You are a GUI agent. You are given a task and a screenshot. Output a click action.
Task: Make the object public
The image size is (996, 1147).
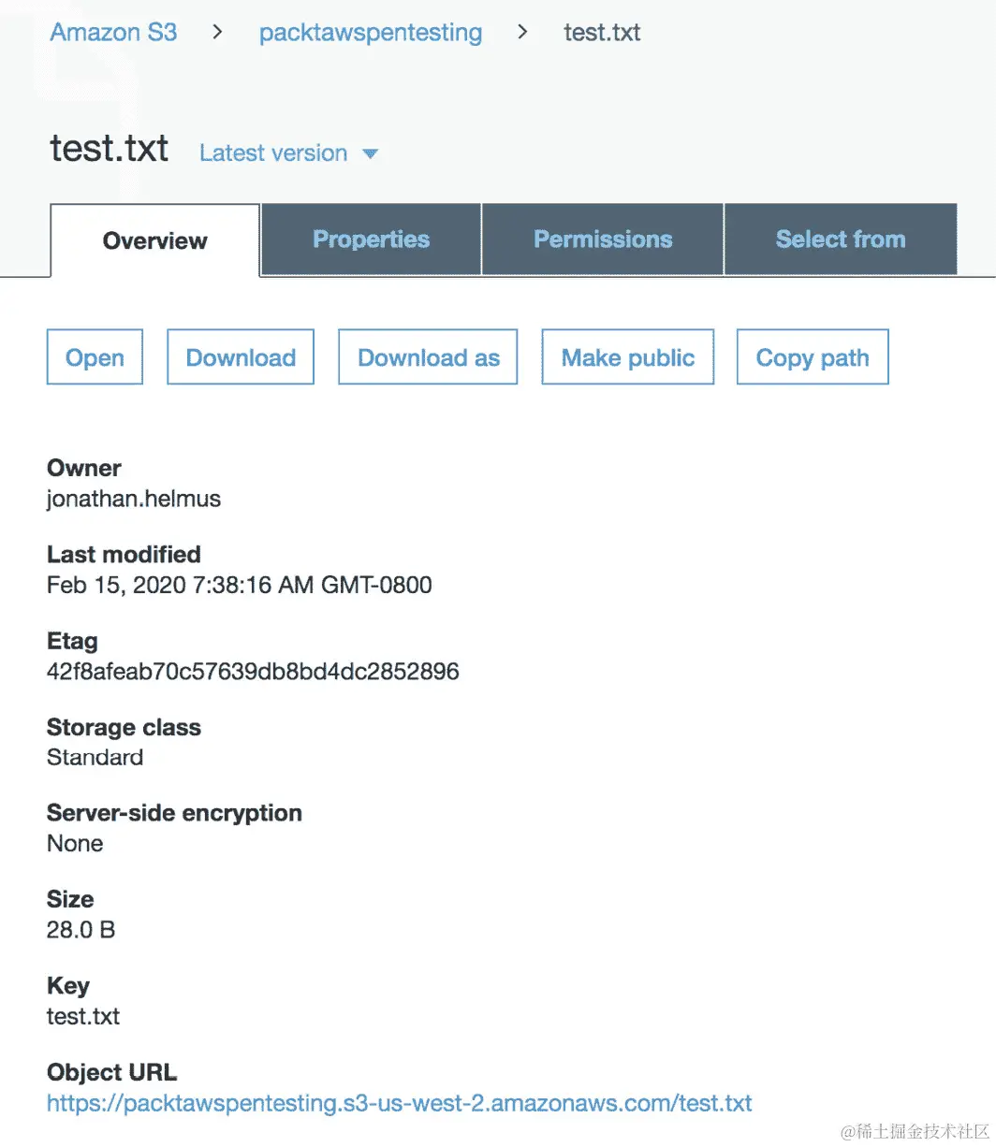point(628,356)
